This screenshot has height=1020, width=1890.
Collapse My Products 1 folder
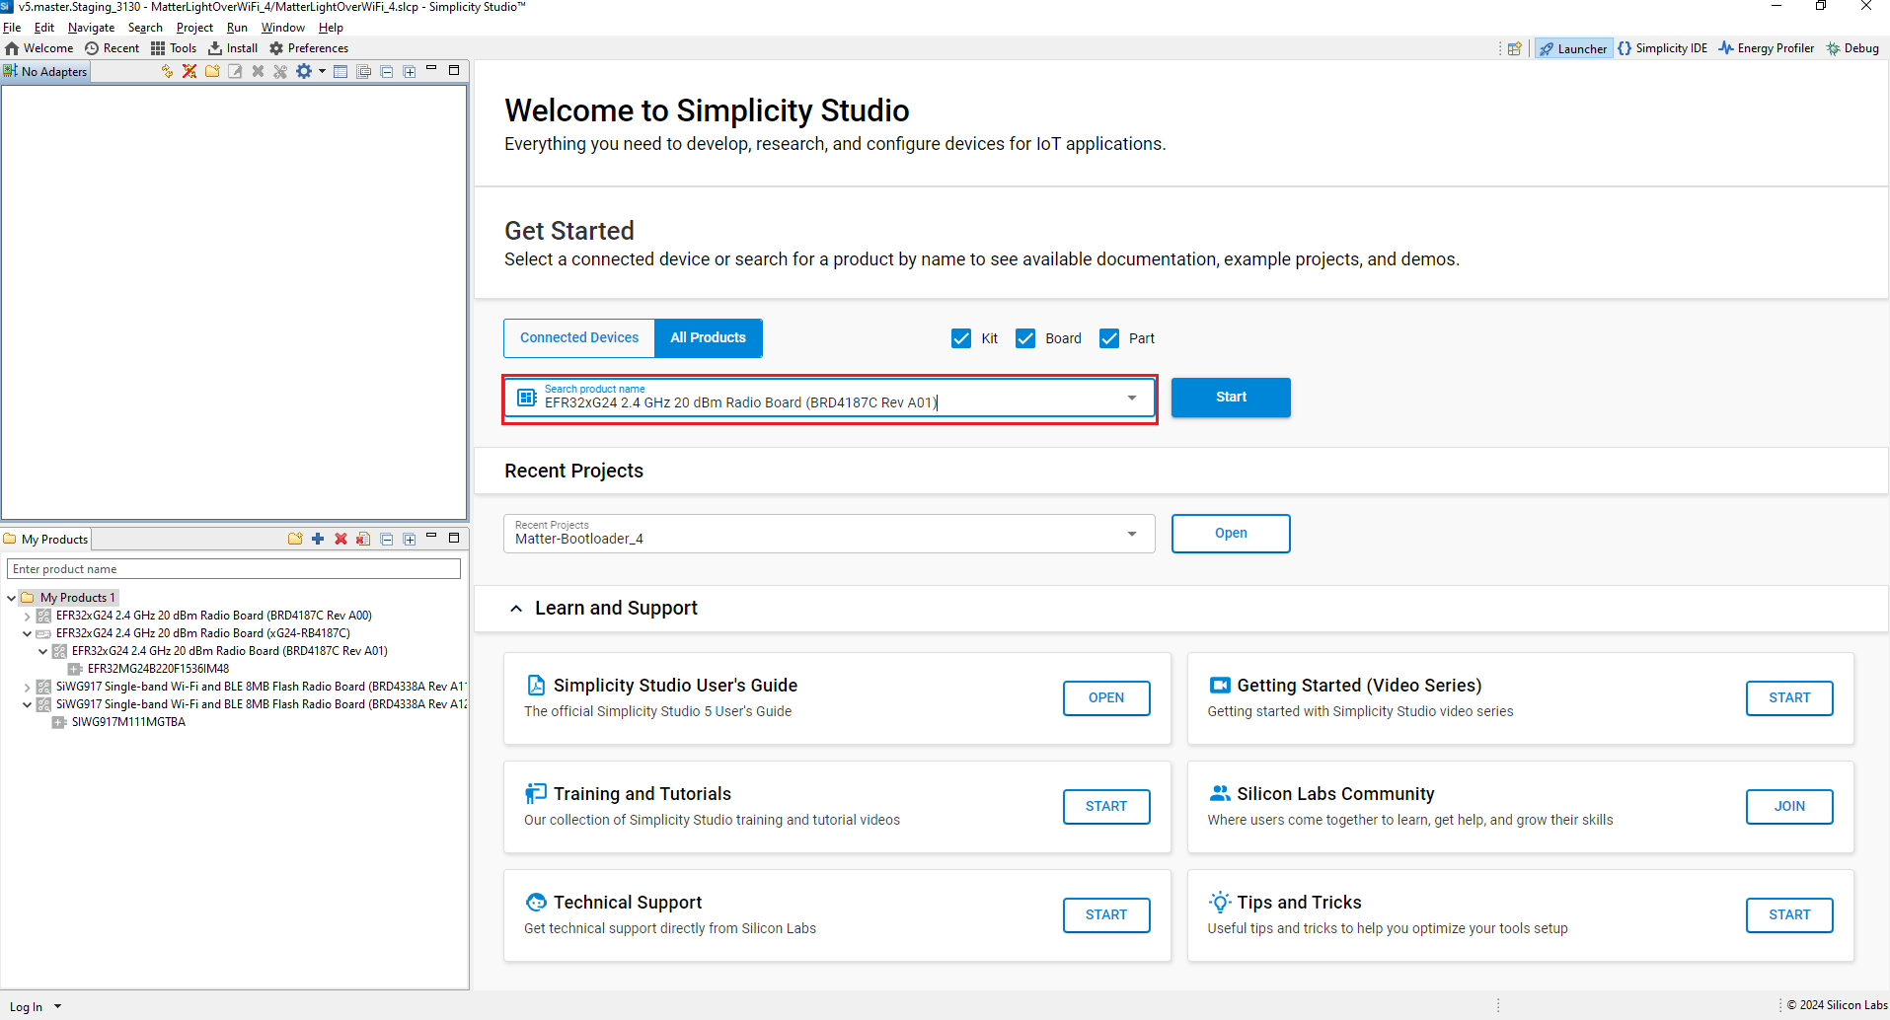point(11,598)
